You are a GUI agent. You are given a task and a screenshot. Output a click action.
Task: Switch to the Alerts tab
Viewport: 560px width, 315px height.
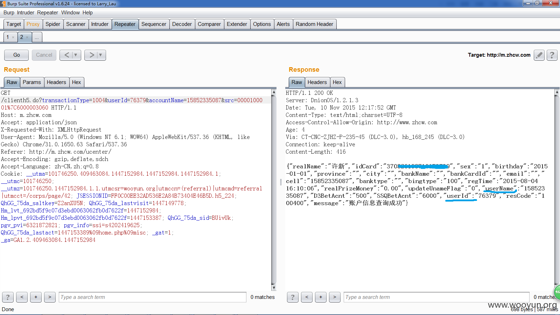coord(283,24)
